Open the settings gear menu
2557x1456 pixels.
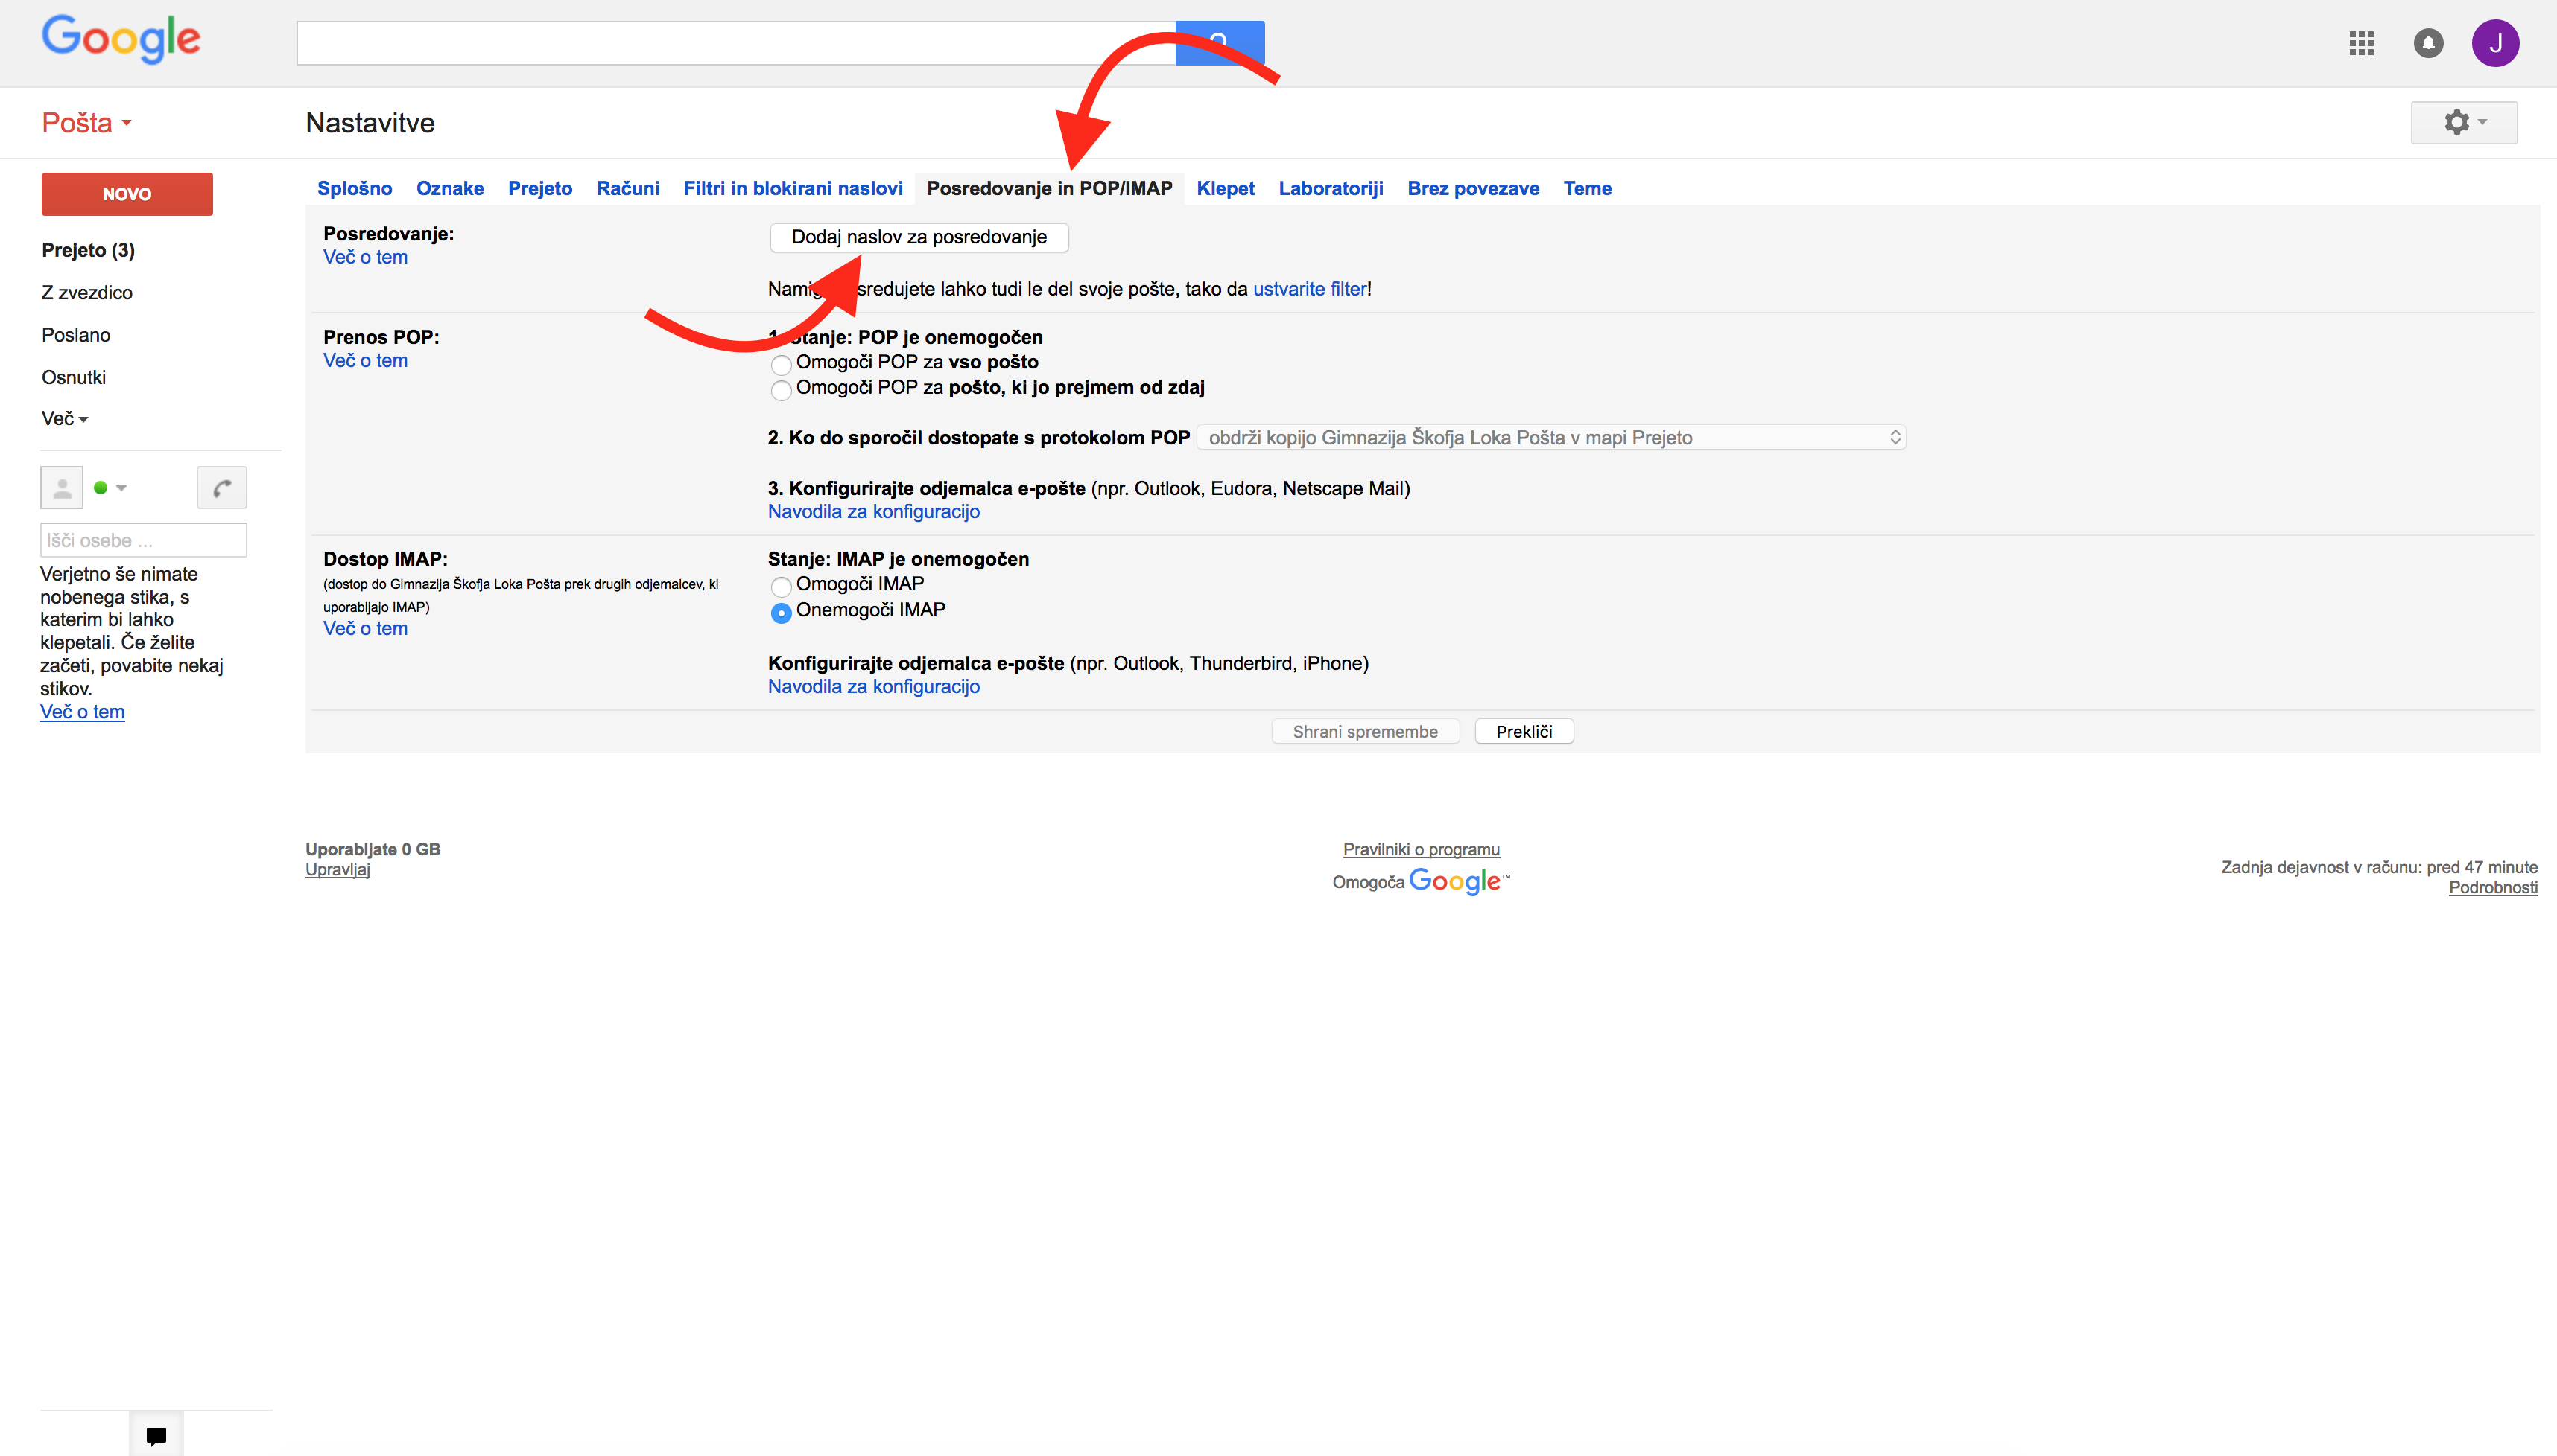coord(2464,123)
